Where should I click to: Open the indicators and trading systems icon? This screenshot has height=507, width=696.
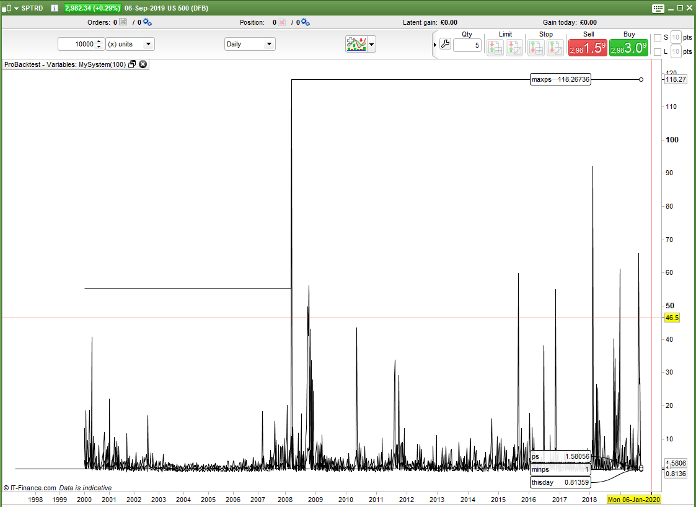click(x=356, y=45)
